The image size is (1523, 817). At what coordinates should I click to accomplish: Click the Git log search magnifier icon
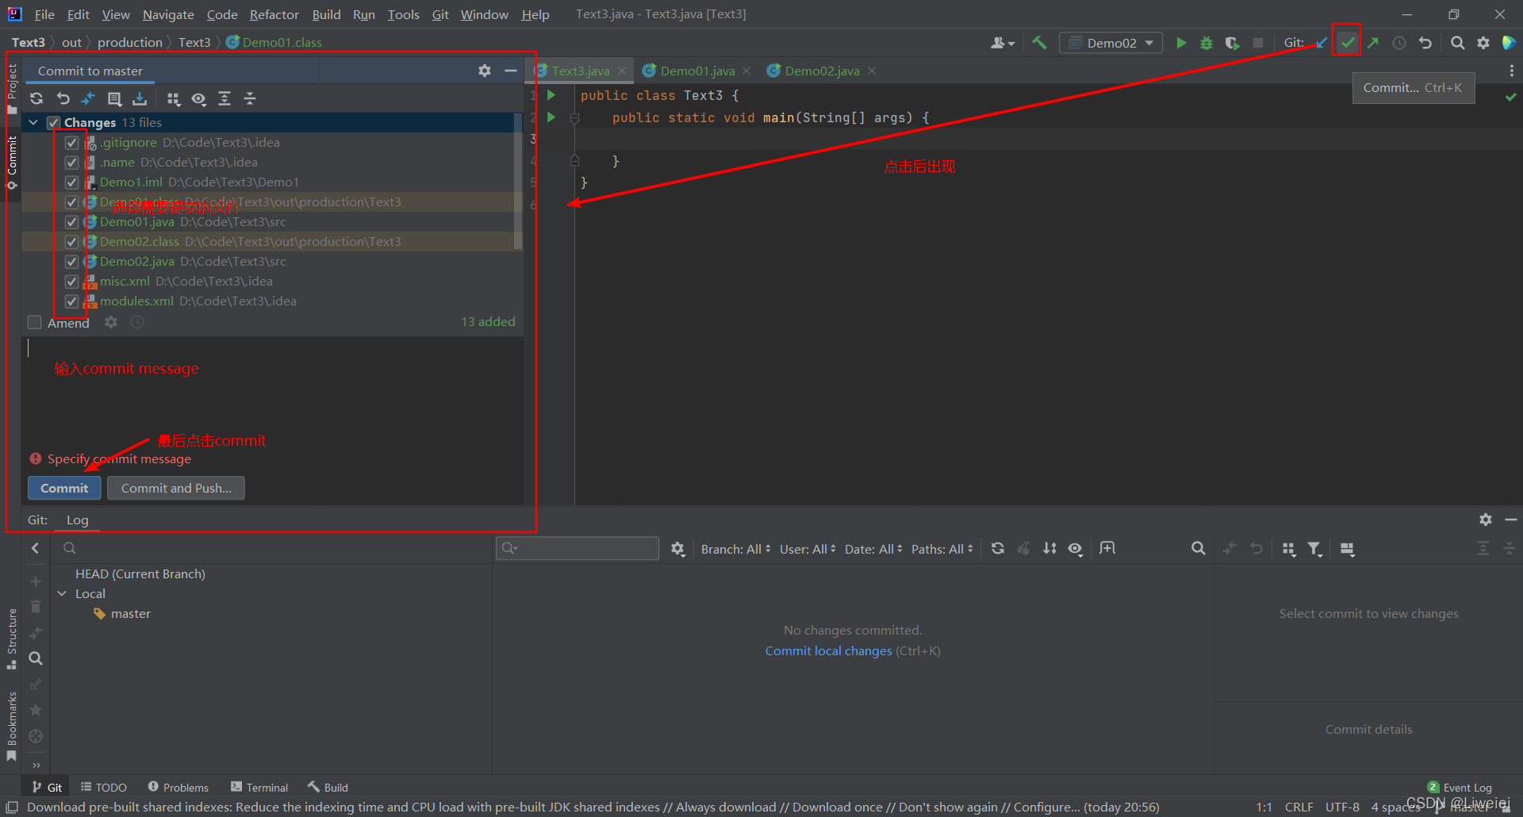(x=1199, y=549)
